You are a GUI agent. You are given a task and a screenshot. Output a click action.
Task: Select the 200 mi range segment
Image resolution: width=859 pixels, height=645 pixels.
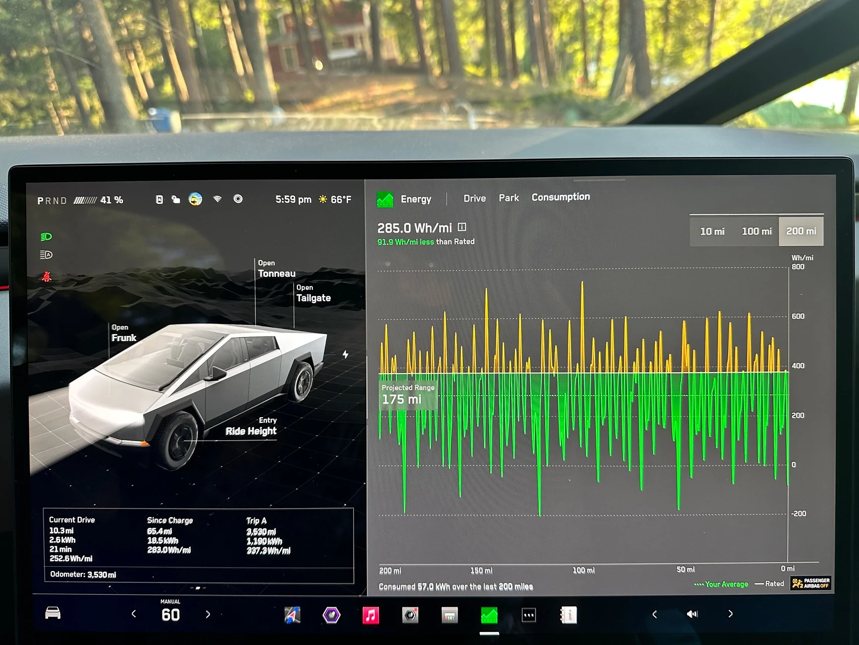(801, 231)
